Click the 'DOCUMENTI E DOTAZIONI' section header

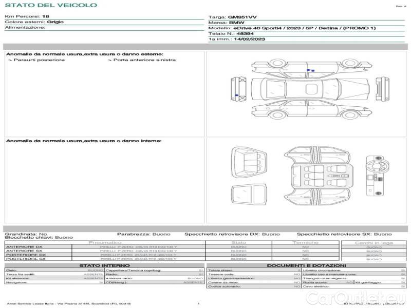(306, 265)
